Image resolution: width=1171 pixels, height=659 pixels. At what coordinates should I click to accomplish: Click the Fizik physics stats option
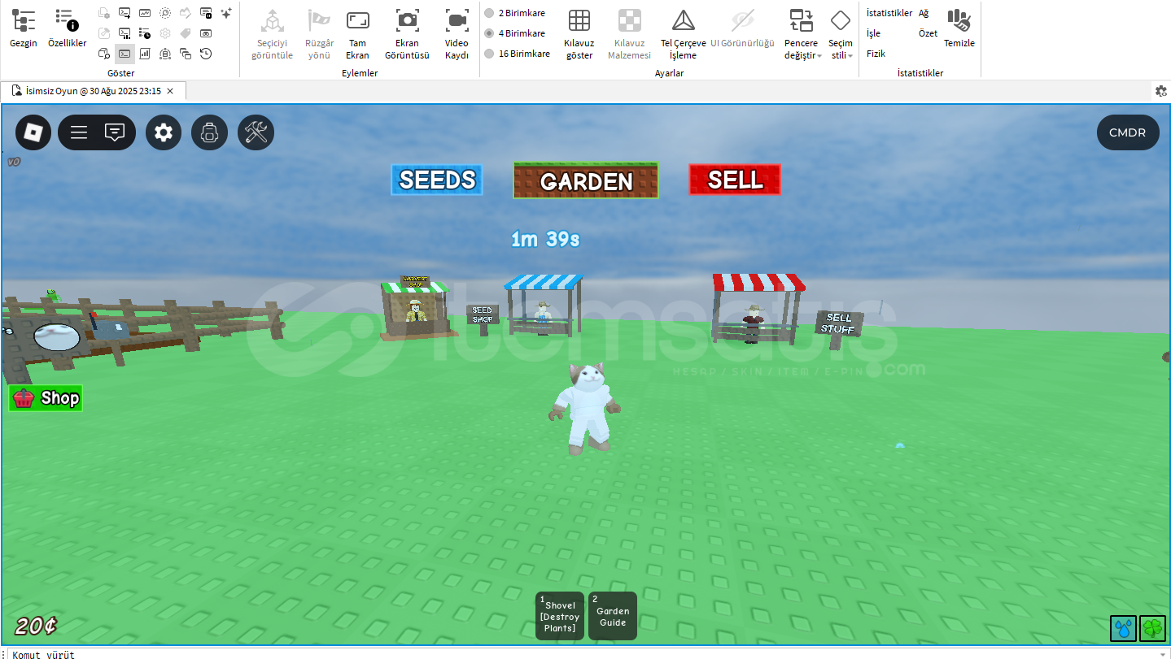876,54
